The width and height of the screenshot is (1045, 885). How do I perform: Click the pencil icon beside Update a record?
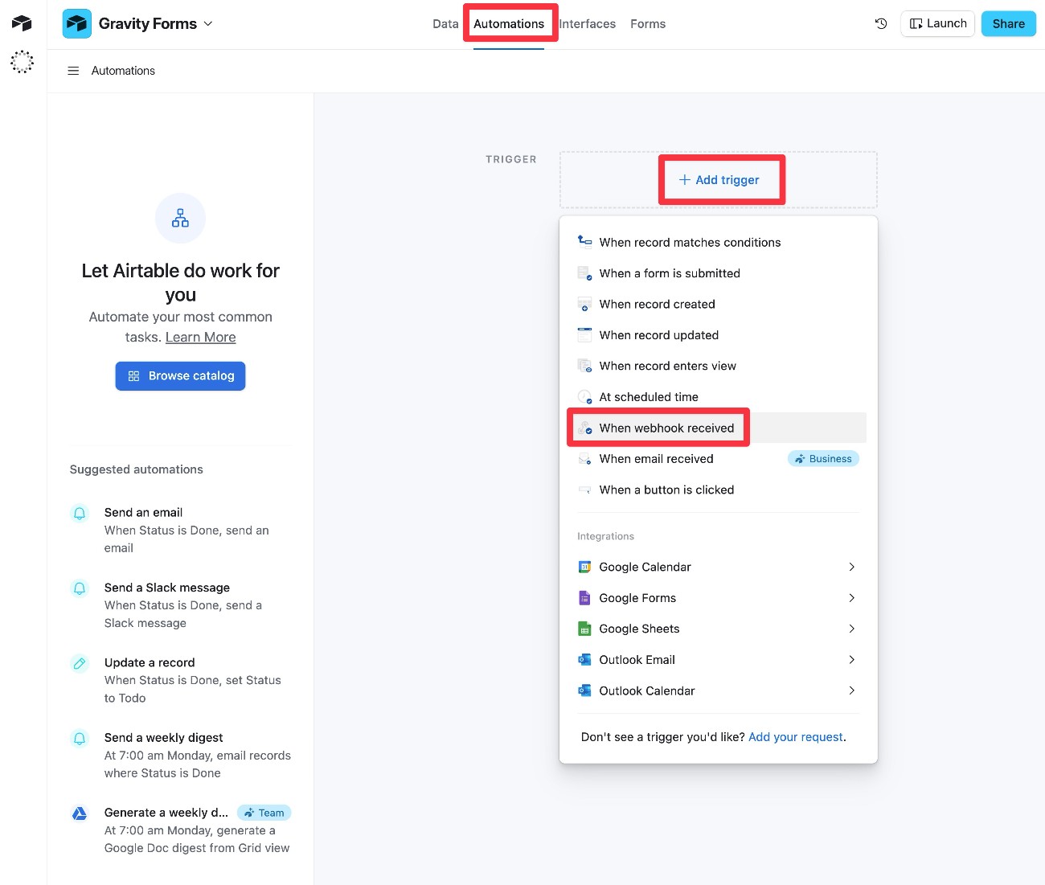[79, 663]
